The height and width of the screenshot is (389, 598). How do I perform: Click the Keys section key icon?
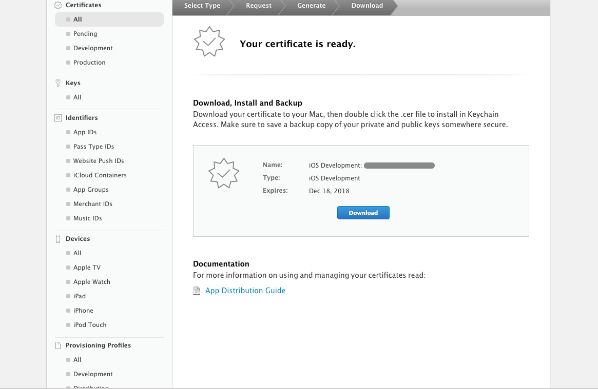pyautogui.click(x=58, y=83)
